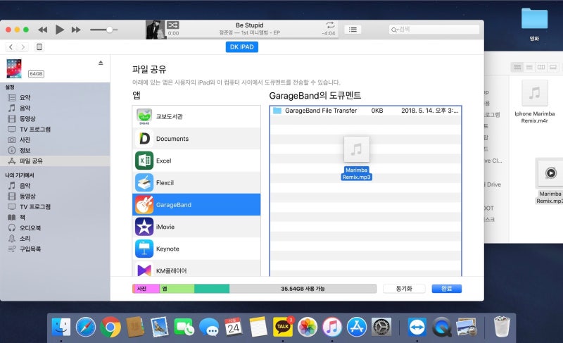Switch Finder window to column view
The height and width of the screenshot is (343, 563).
coord(541,67)
